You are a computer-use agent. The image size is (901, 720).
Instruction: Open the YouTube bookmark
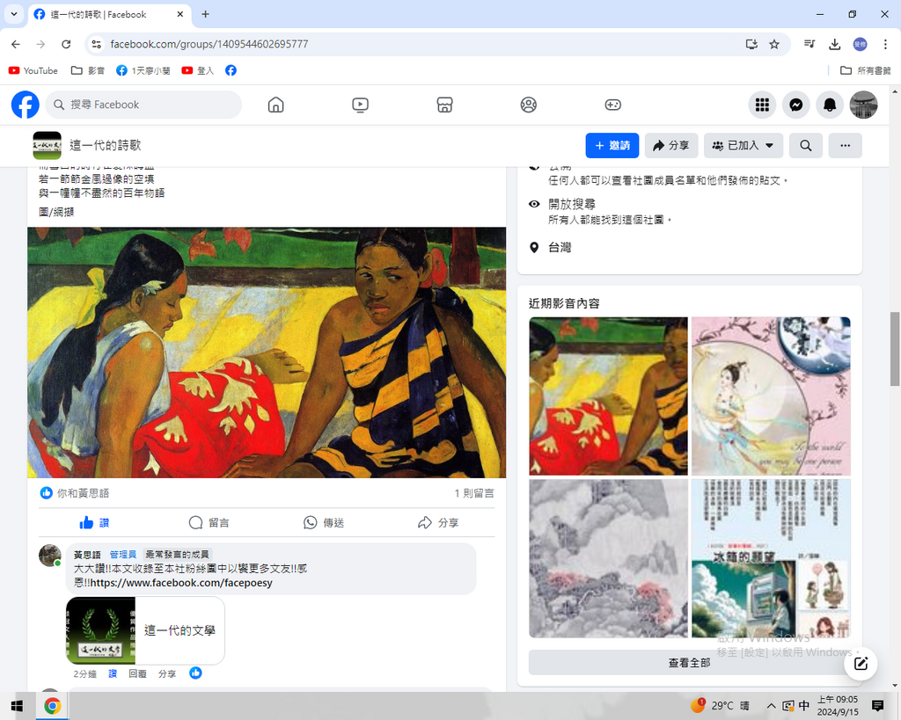(33, 70)
